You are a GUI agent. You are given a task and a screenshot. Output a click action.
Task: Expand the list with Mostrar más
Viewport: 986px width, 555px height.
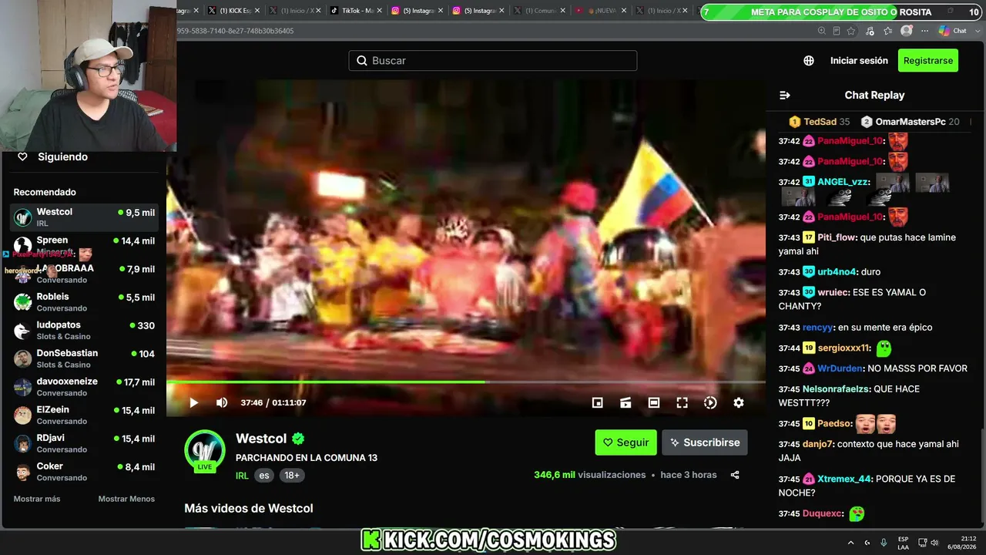[x=37, y=499]
